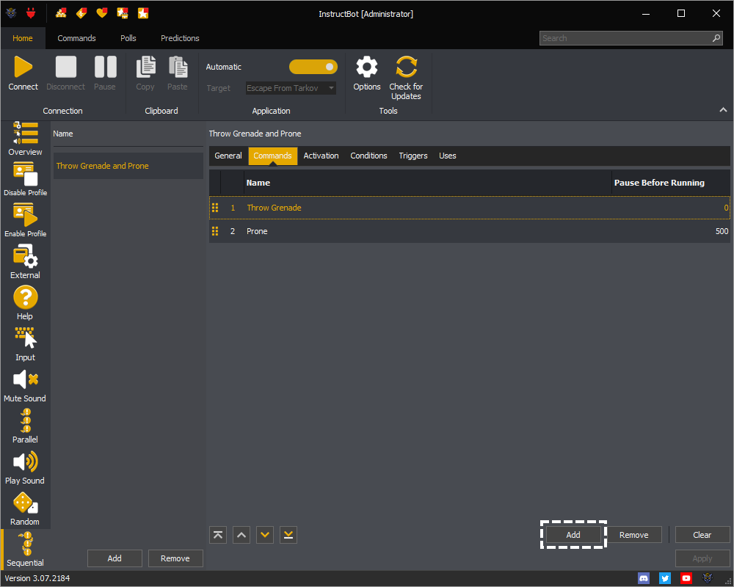Switch to the Home ribbon tab

[x=23, y=38]
